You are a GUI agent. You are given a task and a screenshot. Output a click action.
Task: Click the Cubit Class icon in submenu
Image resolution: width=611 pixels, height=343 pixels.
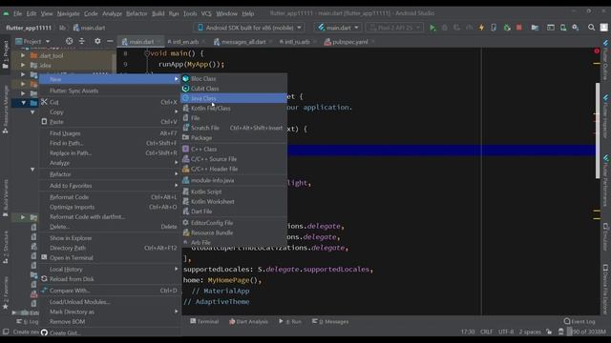(186, 89)
